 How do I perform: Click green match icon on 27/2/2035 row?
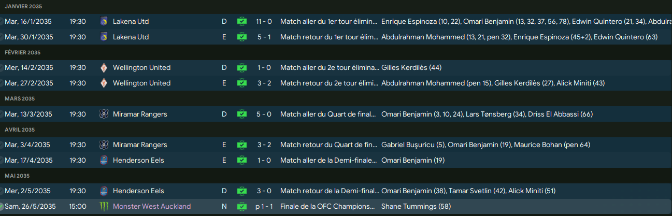[242, 83]
